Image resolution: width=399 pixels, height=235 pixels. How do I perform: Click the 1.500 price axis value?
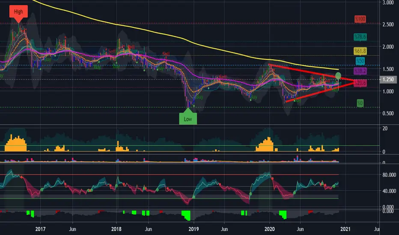[388, 69]
